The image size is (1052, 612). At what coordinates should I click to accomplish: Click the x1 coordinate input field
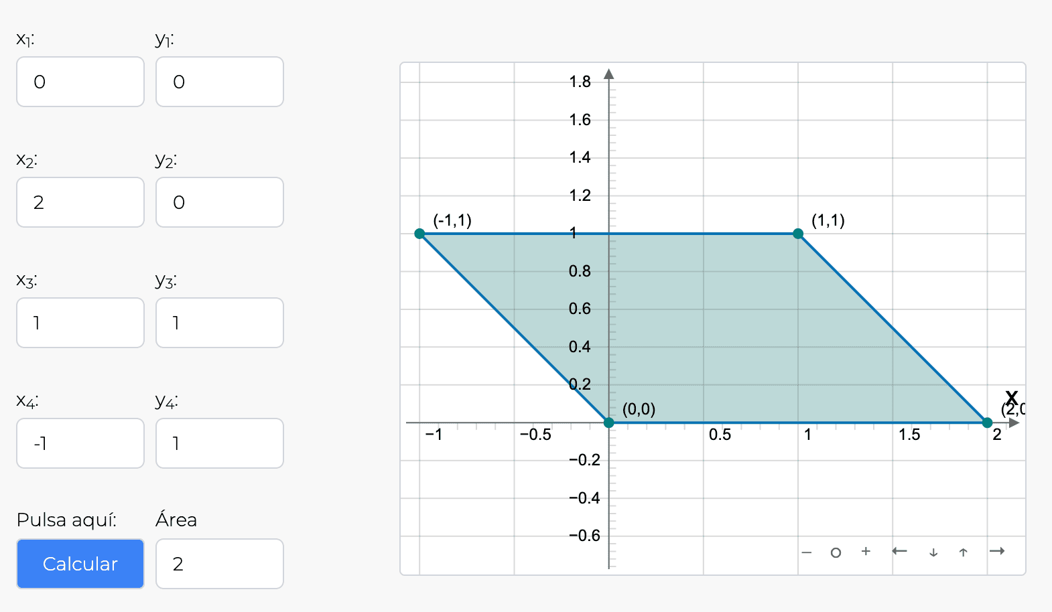(x=80, y=82)
